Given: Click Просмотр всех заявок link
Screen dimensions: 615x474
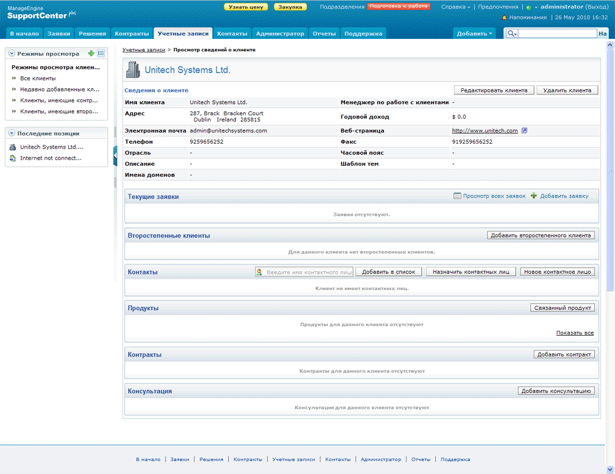Looking at the screenshot, I should click(494, 196).
